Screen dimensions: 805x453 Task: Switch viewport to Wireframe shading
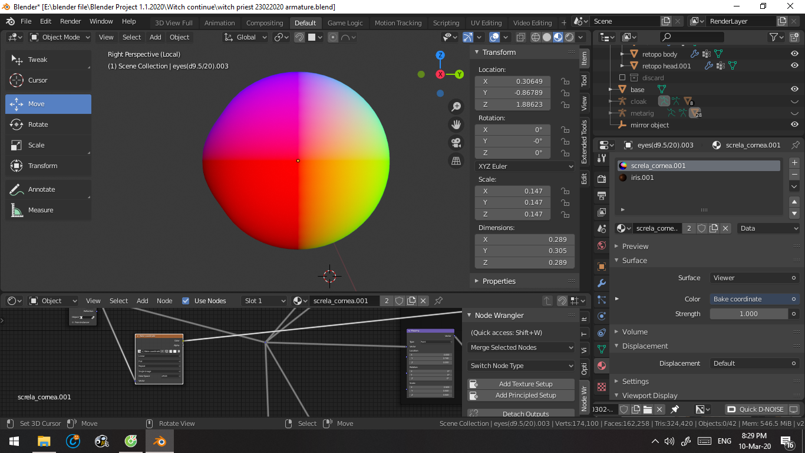coord(535,37)
